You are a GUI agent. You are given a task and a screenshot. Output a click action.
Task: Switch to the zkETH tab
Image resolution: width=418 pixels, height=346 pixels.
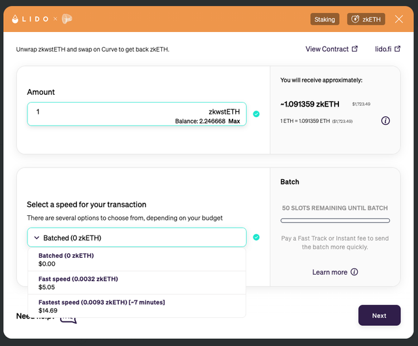coord(366,19)
